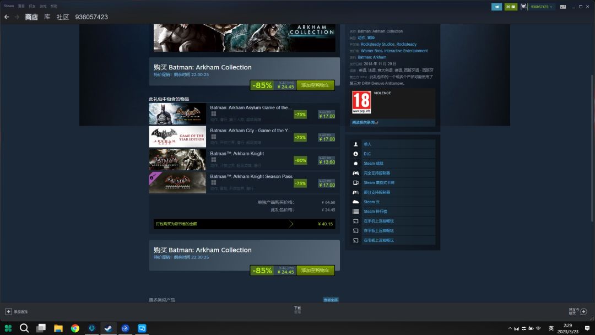This screenshot has height=335, width=595.
Task: Open Arkham Knight Season Pass thumbnail
Action: pos(177,182)
